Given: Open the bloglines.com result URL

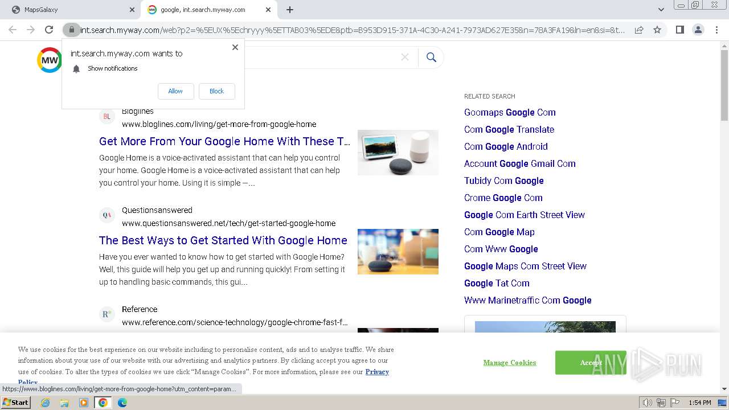Looking at the screenshot, I should (x=219, y=124).
